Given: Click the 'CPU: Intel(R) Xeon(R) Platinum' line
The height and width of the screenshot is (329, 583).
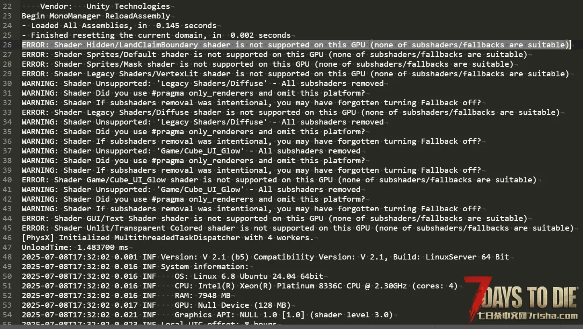Looking at the screenshot, I should point(240,286).
